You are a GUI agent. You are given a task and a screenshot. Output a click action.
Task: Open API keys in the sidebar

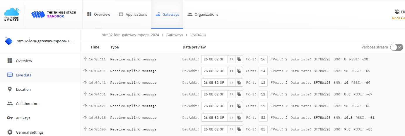(x=23, y=118)
